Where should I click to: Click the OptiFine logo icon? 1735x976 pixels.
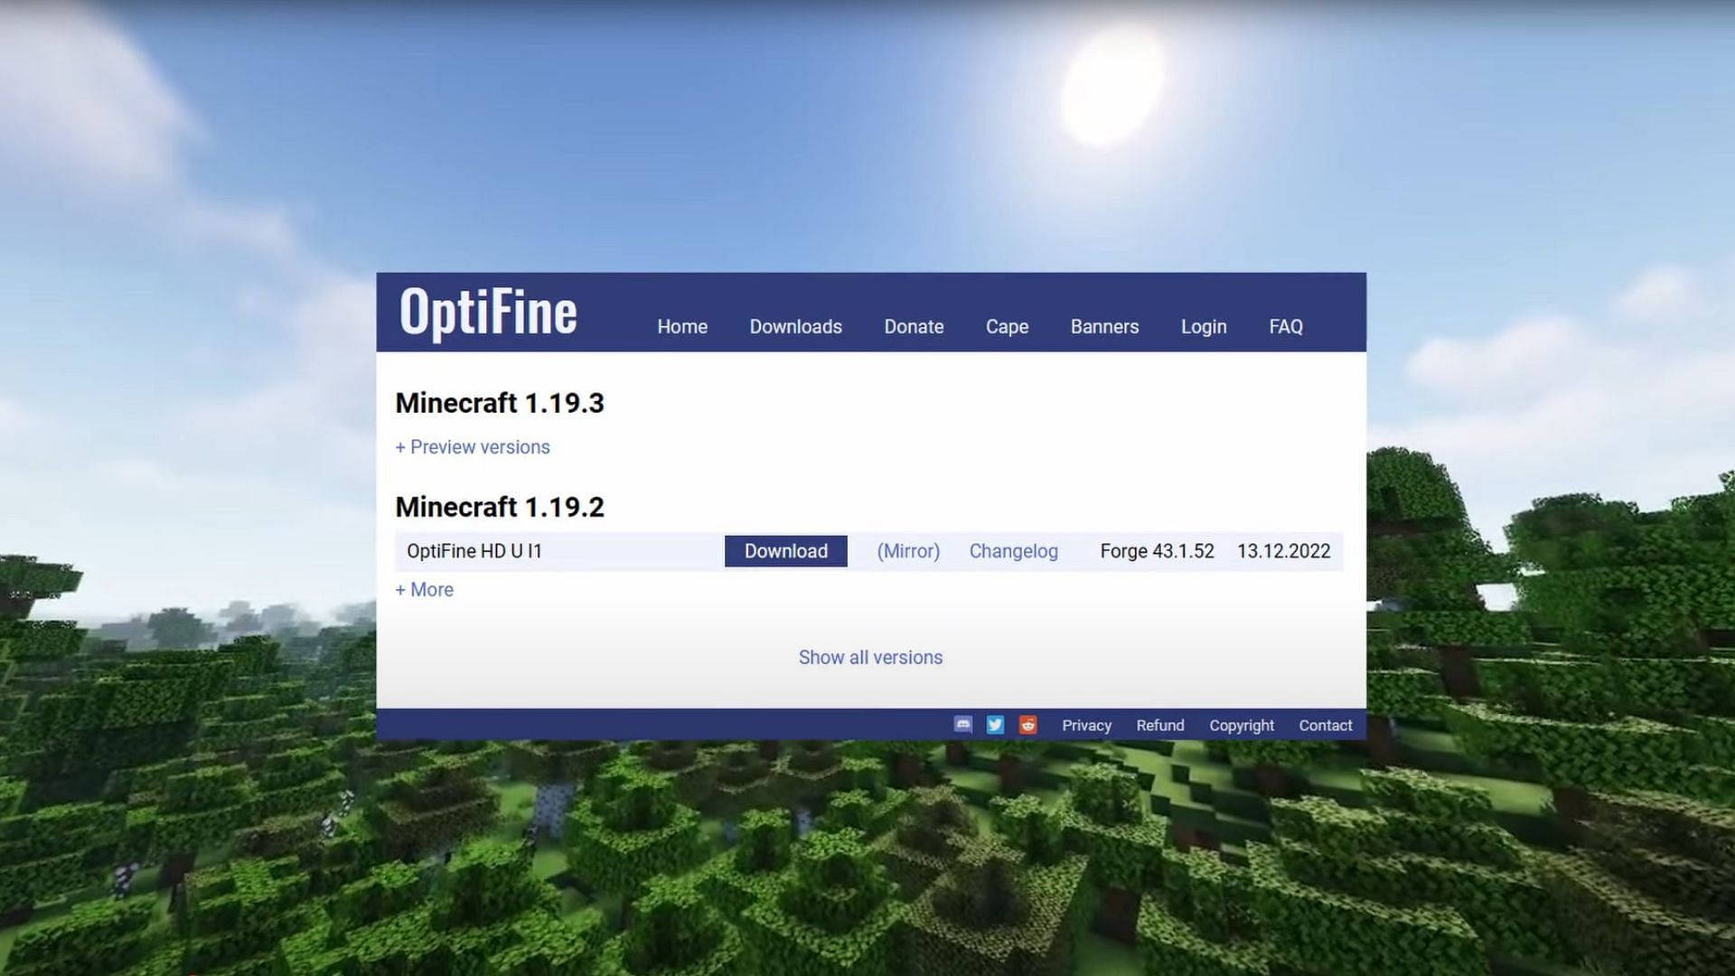487,311
